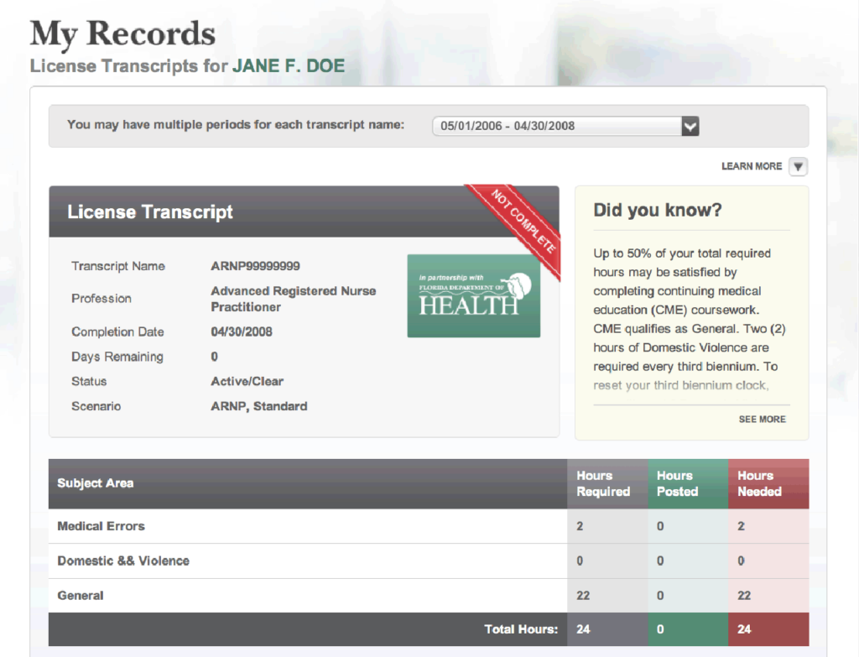
Task: Click the Hours Posted column header
Action: (x=677, y=483)
